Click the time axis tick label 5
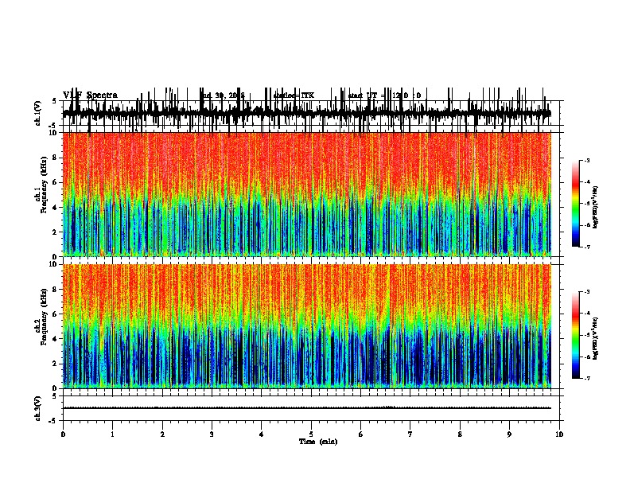 (311, 434)
